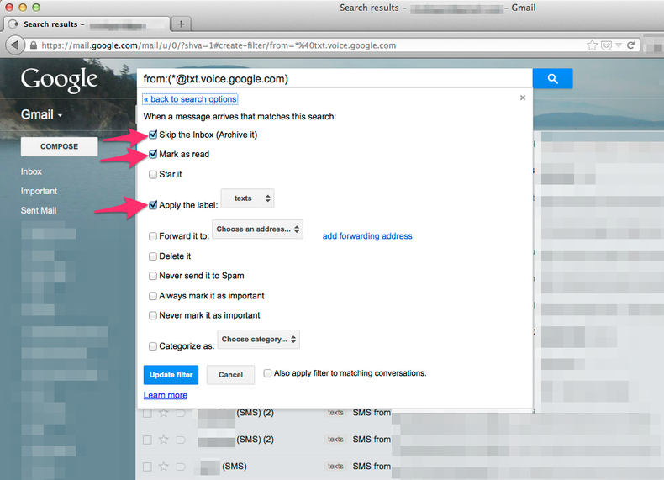Check Also apply filter to matching conversations
Image resolution: width=664 pixels, height=480 pixels.
267,373
